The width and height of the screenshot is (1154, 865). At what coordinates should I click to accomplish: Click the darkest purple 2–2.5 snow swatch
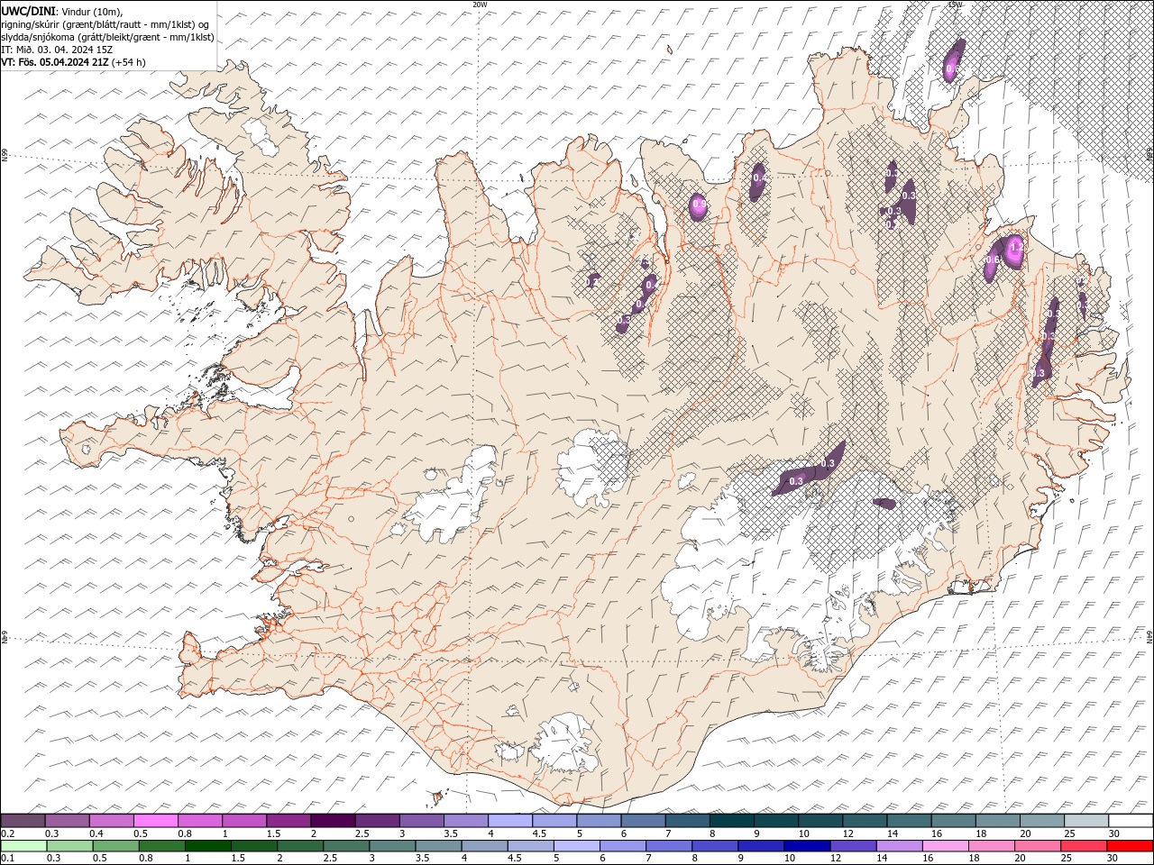333,820
